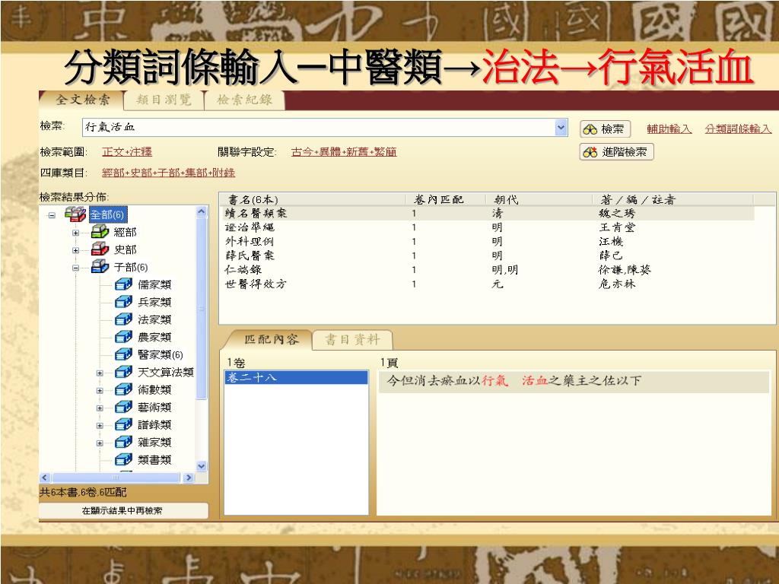
Task: Click the tree panel scroll-right arrow
Action: tap(189, 478)
